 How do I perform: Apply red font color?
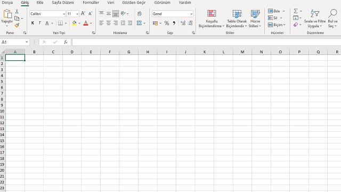86,23
